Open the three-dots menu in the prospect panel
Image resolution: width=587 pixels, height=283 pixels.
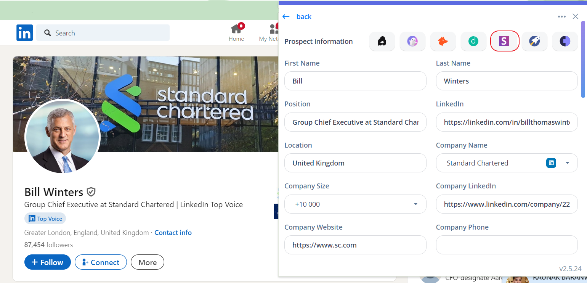click(561, 16)
